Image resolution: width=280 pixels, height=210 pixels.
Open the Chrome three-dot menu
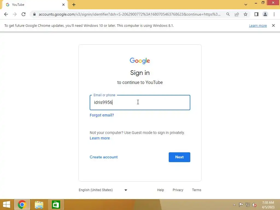point(274,14)
